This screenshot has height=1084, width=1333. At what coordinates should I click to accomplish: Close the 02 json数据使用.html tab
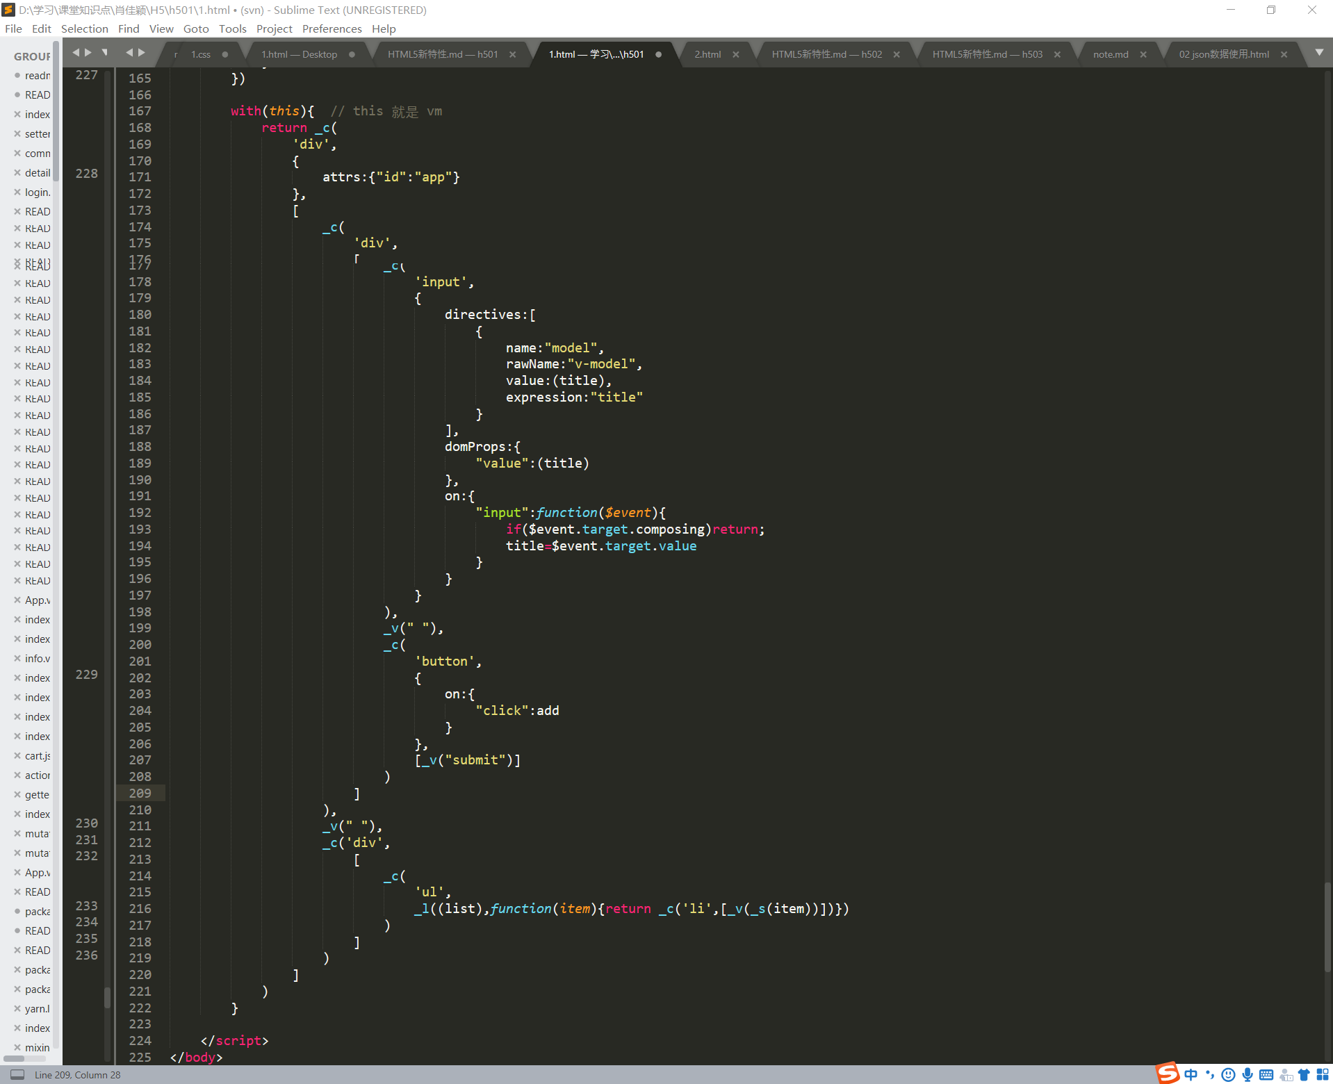tap(1284, 54)
